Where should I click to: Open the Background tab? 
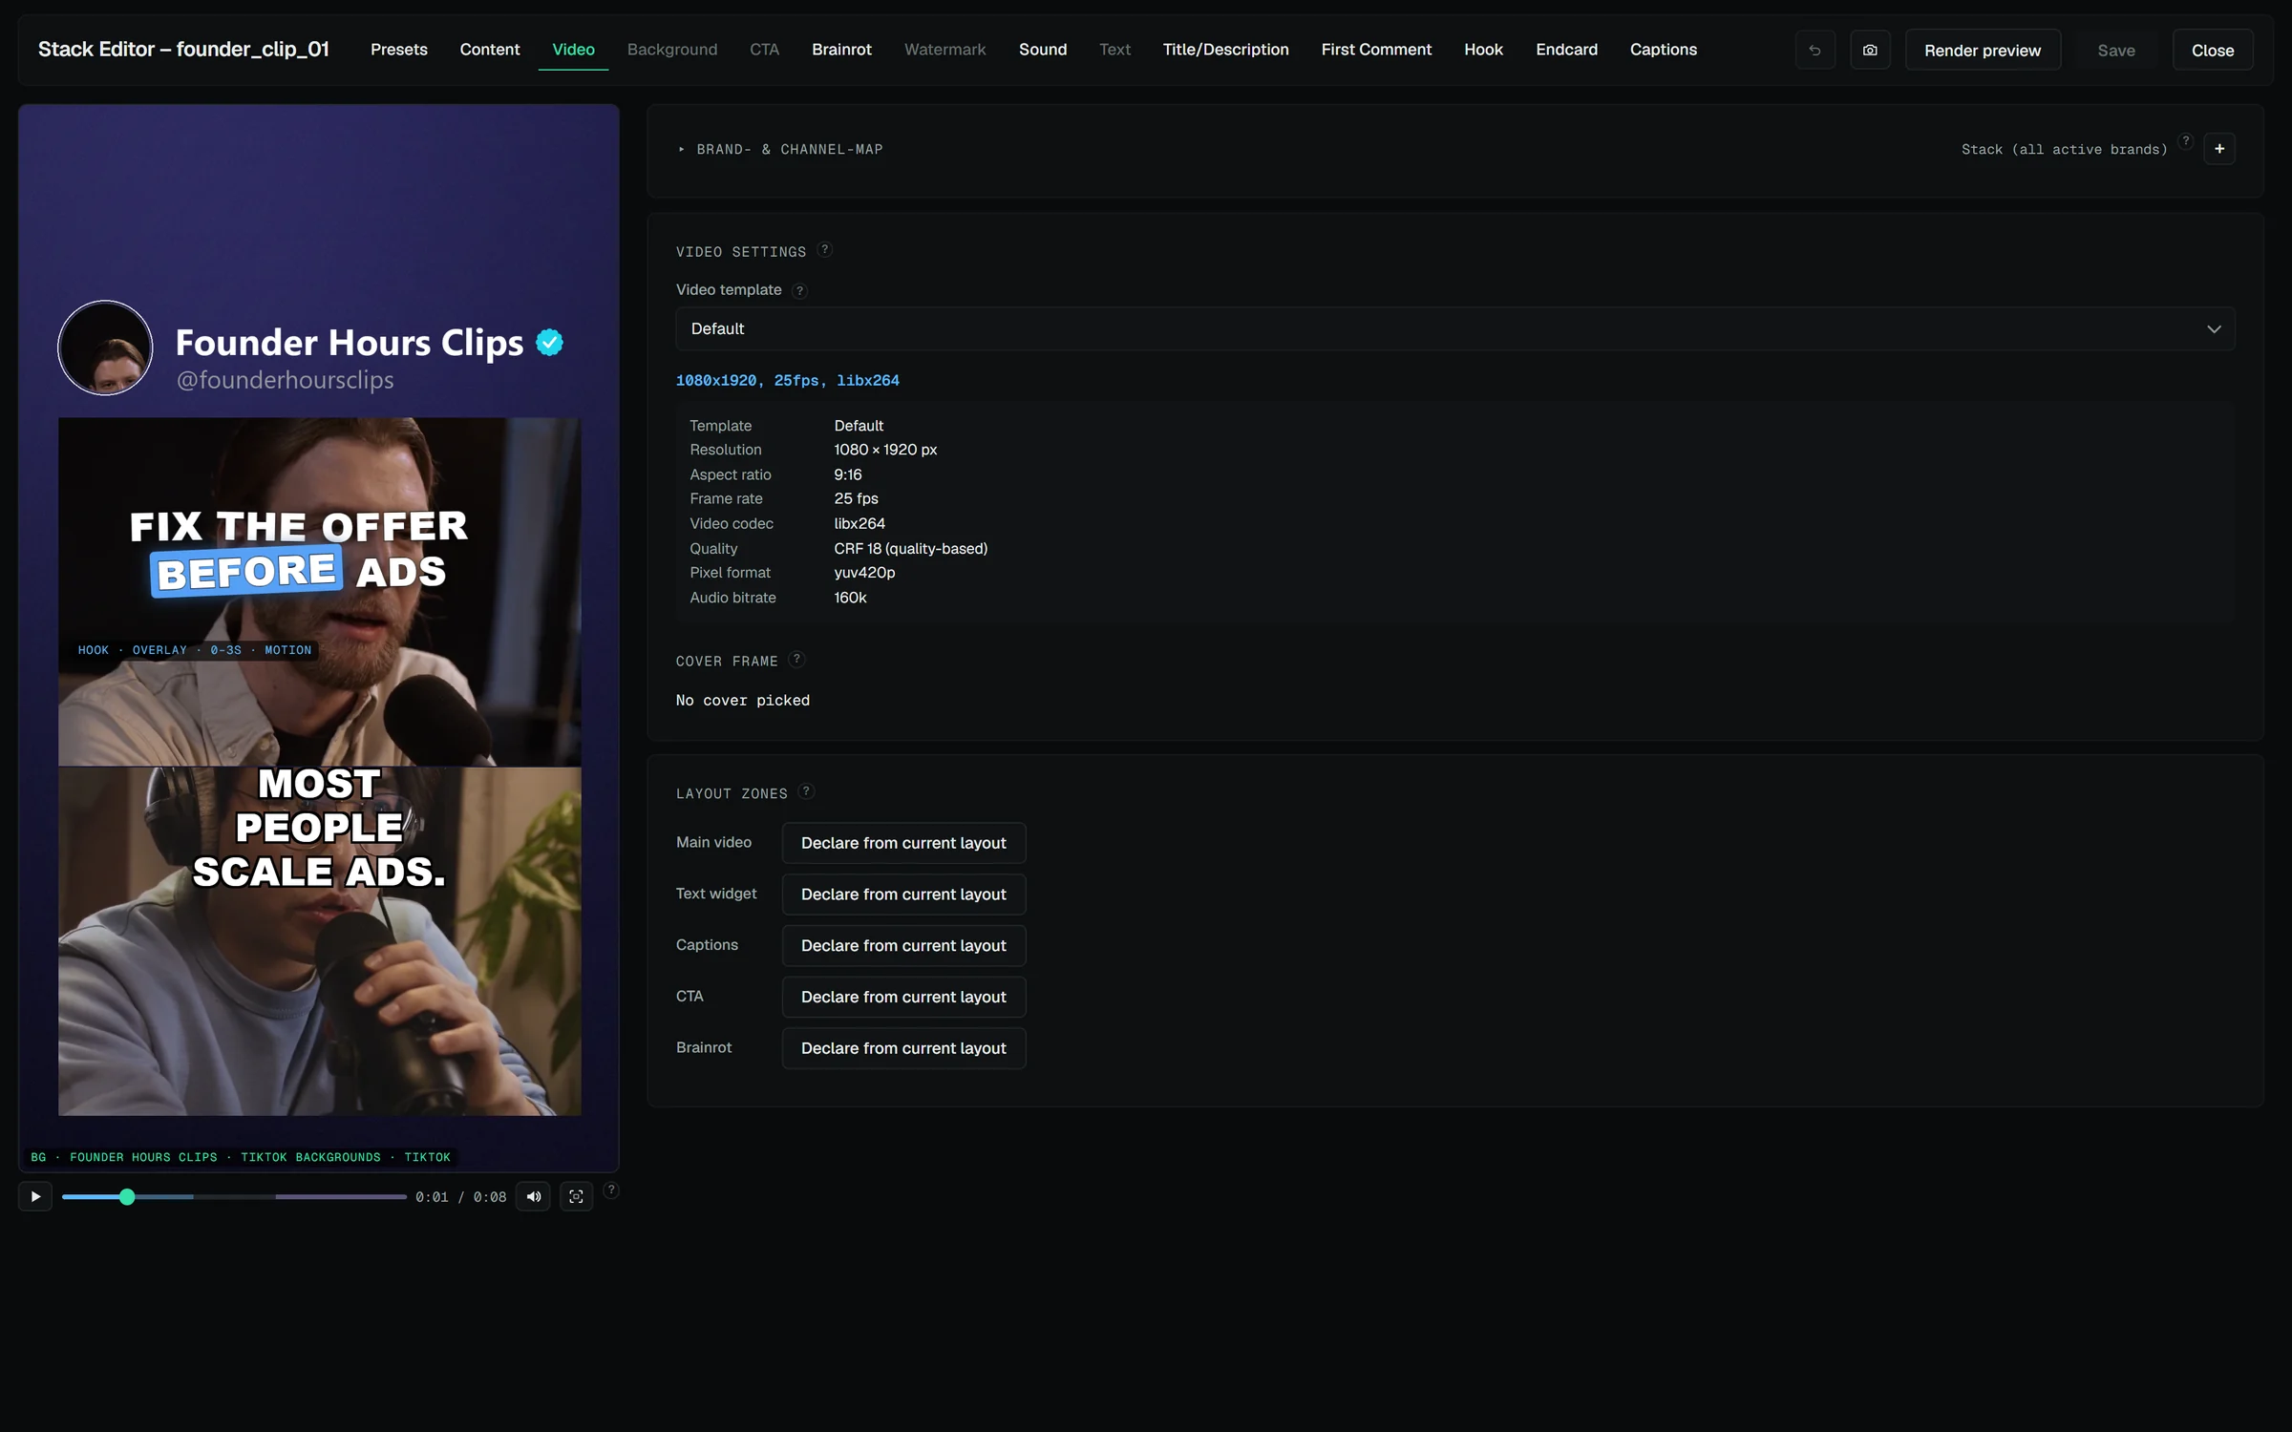[x=671, y=50]
